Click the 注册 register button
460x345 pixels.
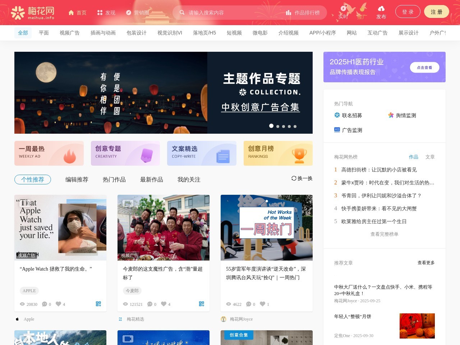point(436,12)
